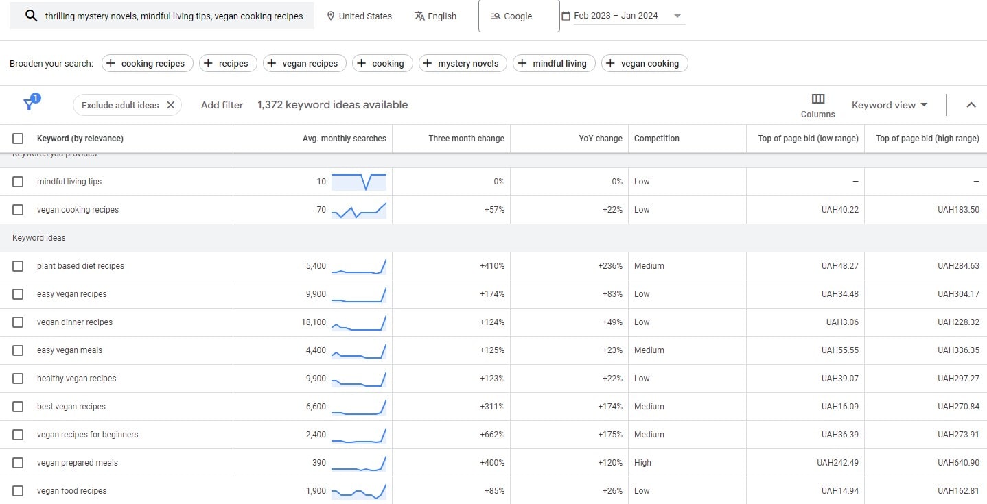Image resolution: width=987 pixels, height=504 pixels.
Task: Sort by Three month change column
Action: 467,139
